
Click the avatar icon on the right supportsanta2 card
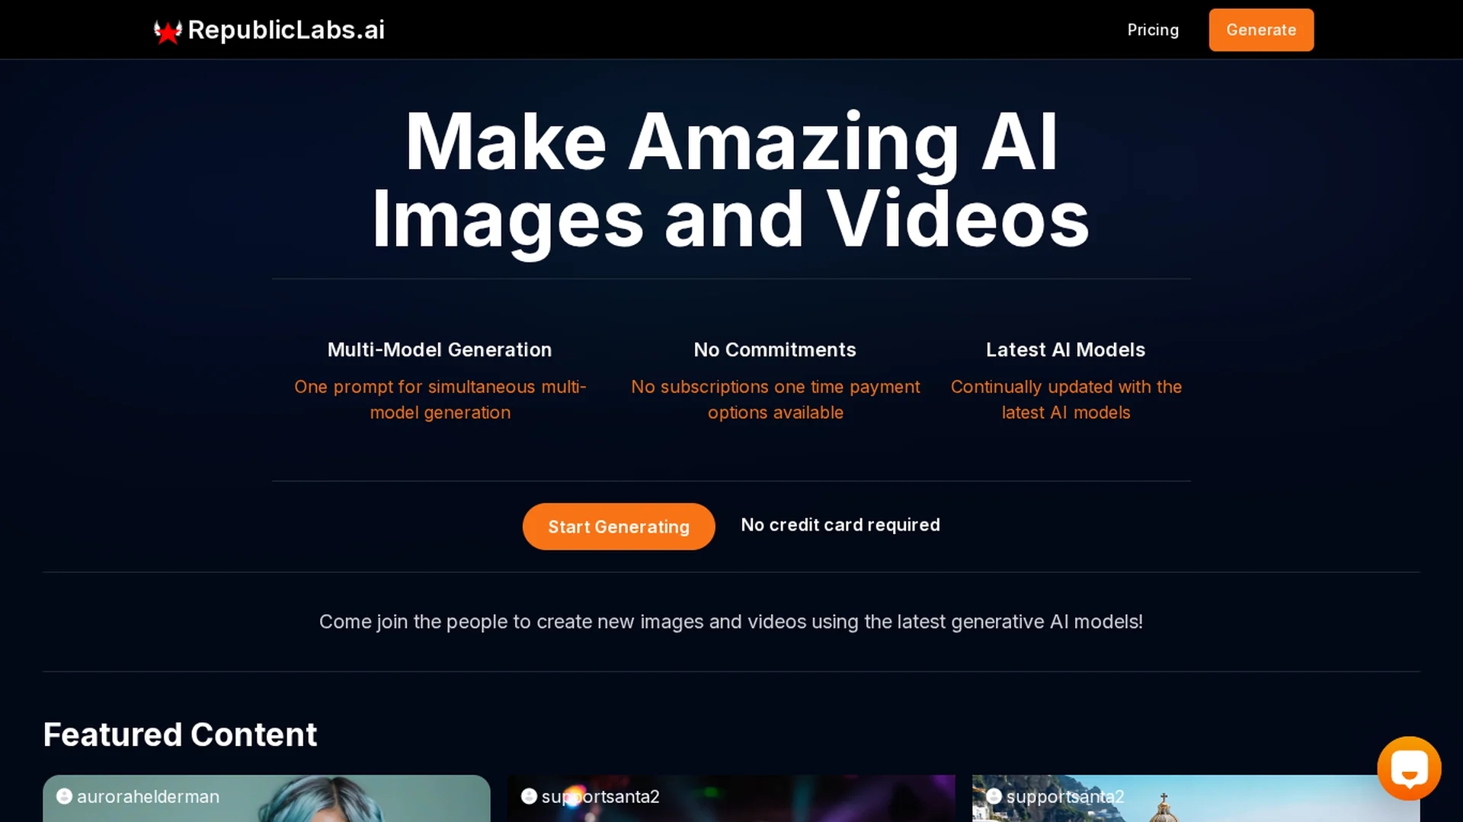pos(994,796)
